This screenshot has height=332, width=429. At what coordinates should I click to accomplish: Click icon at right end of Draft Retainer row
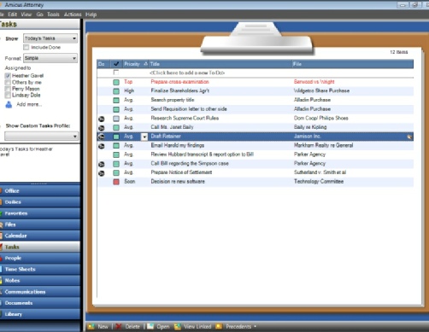[409, 137]
